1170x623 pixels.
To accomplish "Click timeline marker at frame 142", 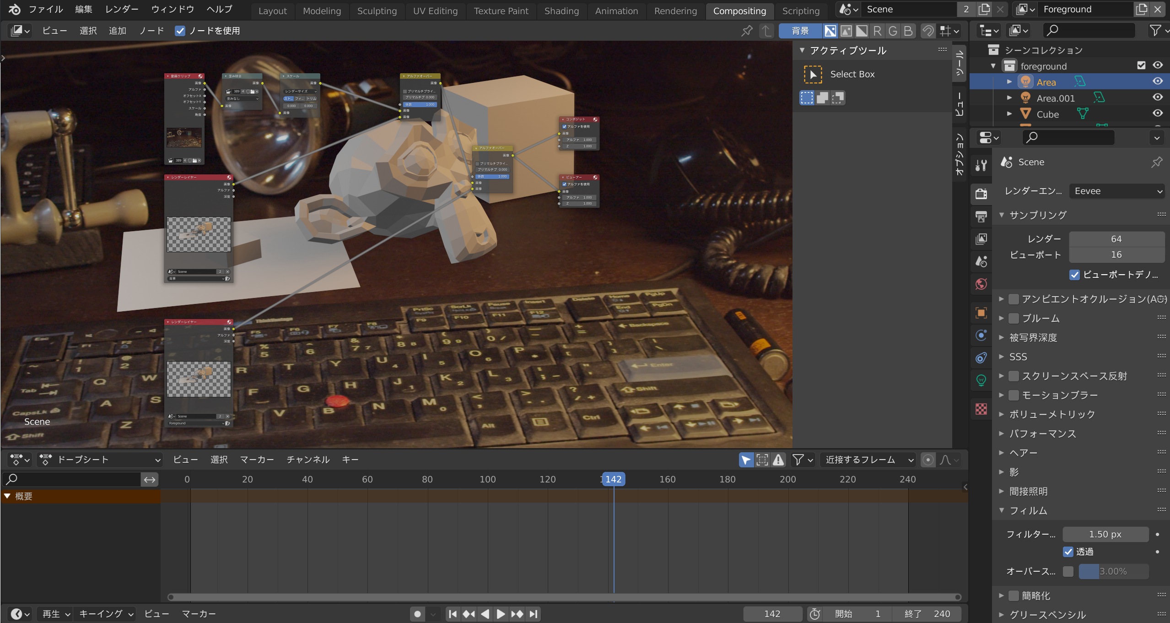I will click(613, 479).
